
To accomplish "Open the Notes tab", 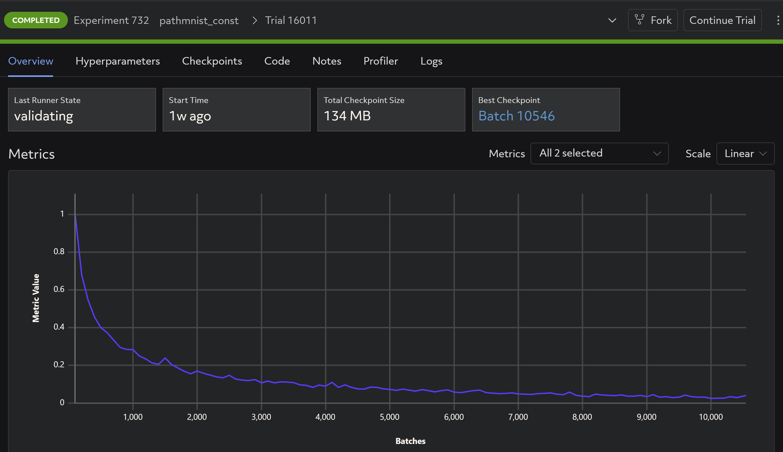I will (x=326, y=61).
